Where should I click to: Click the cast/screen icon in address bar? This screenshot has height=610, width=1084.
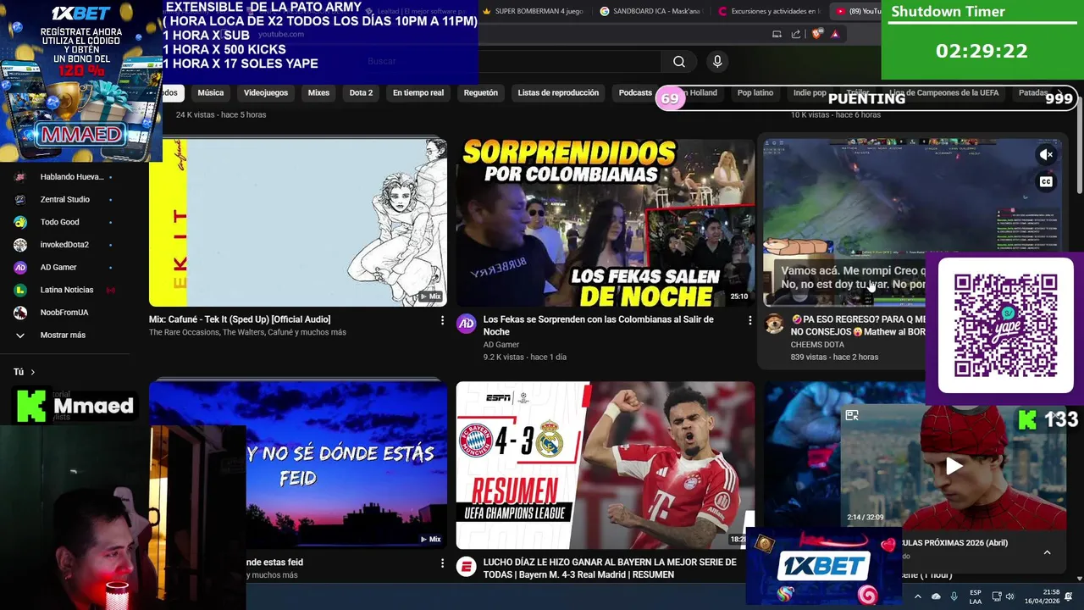(777, 34)
